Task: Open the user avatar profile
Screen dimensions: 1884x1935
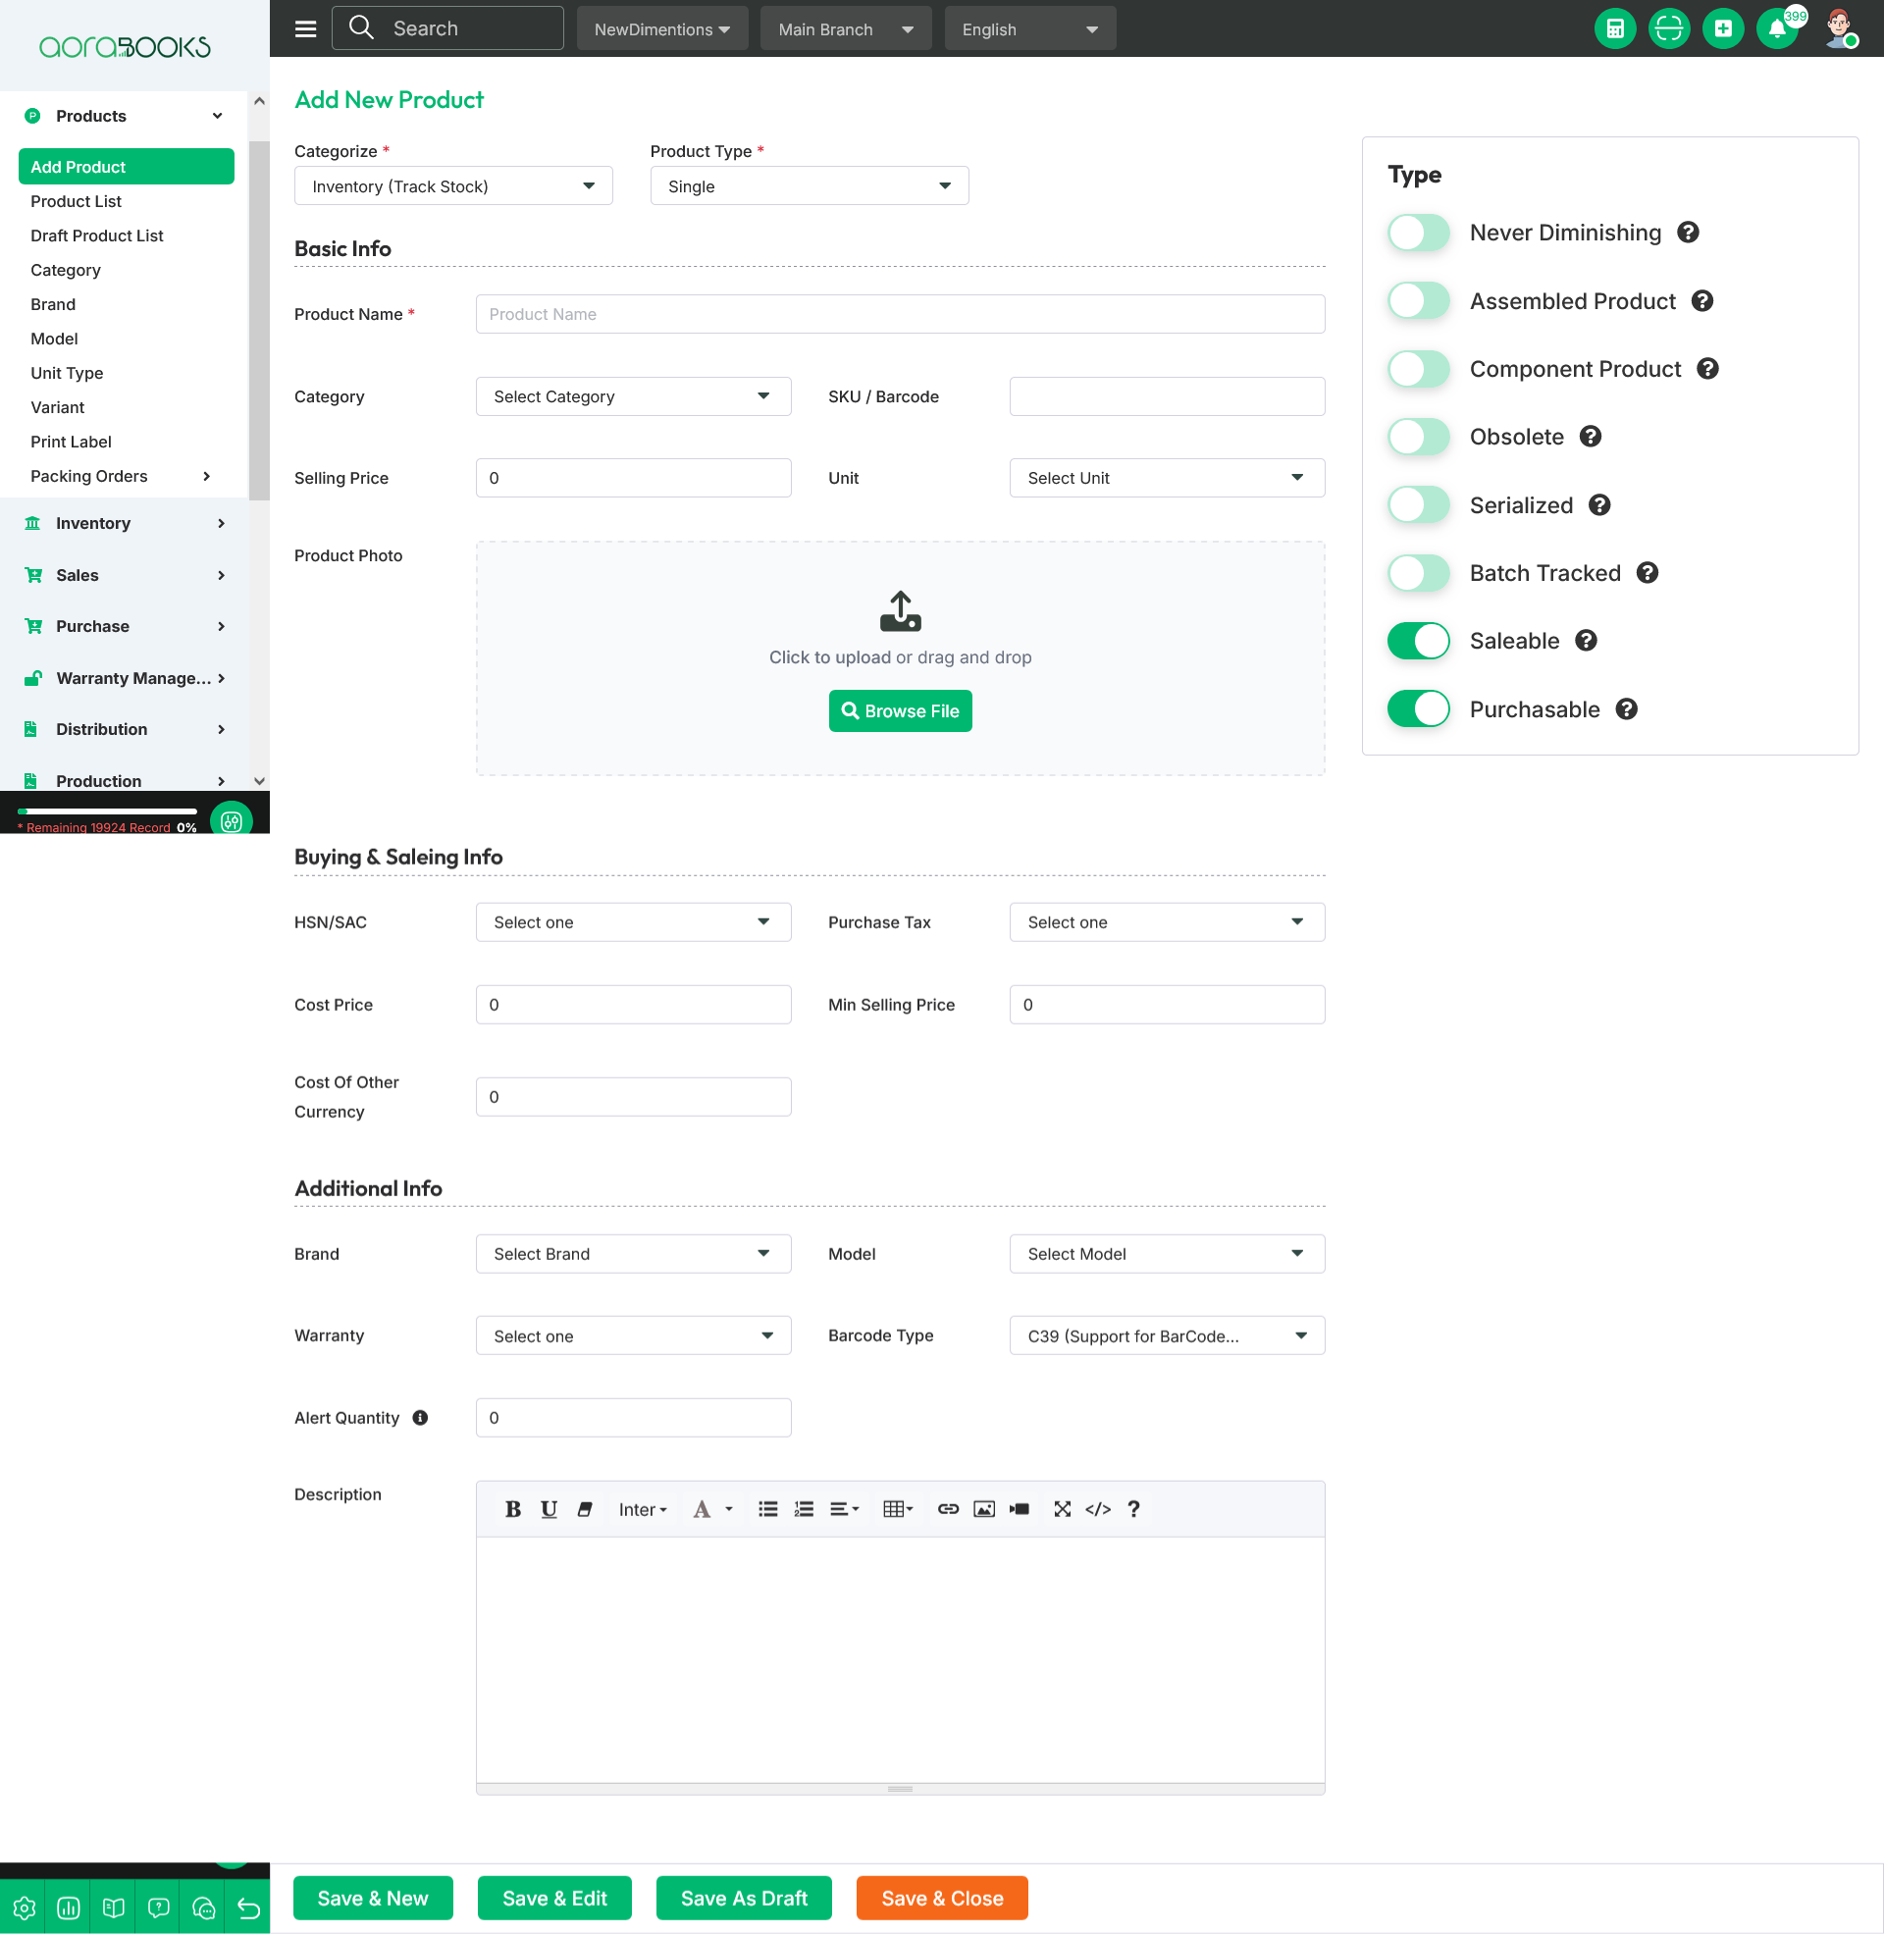Action: tap(1840, 28)
